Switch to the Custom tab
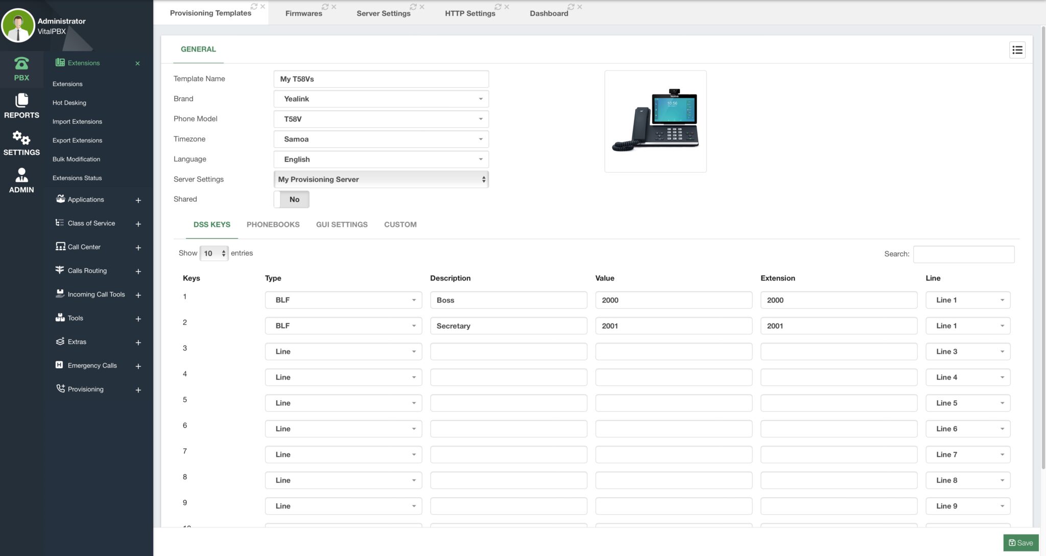 pyautogui.click(x=400, y=224)
